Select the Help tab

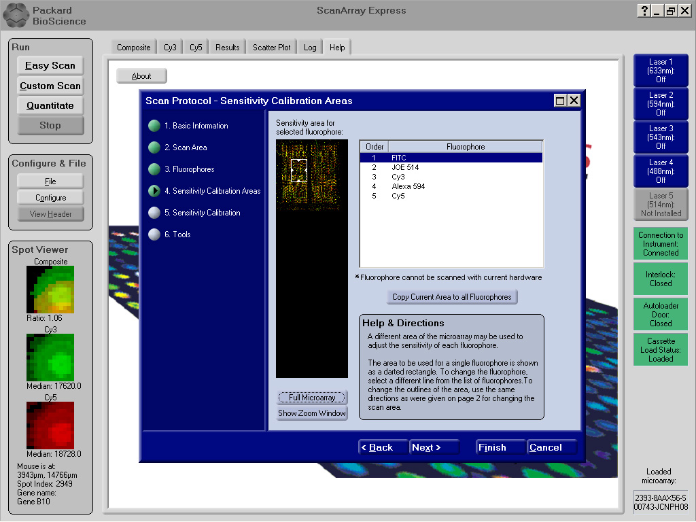(337, 48)
